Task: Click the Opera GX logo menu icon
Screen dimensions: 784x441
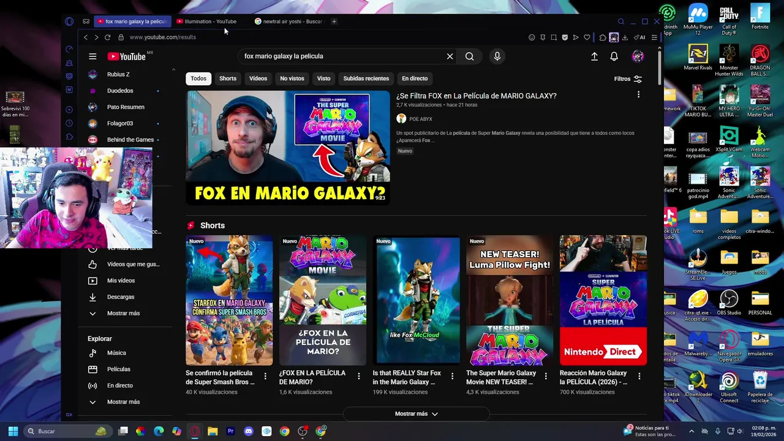Action: [x=69, y=21]
